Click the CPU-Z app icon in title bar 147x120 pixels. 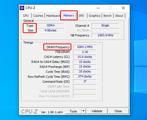[22, 8]
